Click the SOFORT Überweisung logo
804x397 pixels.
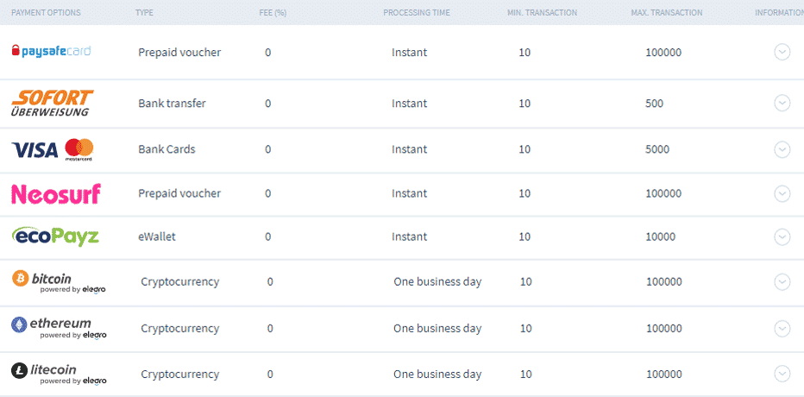tap(53, 103)
